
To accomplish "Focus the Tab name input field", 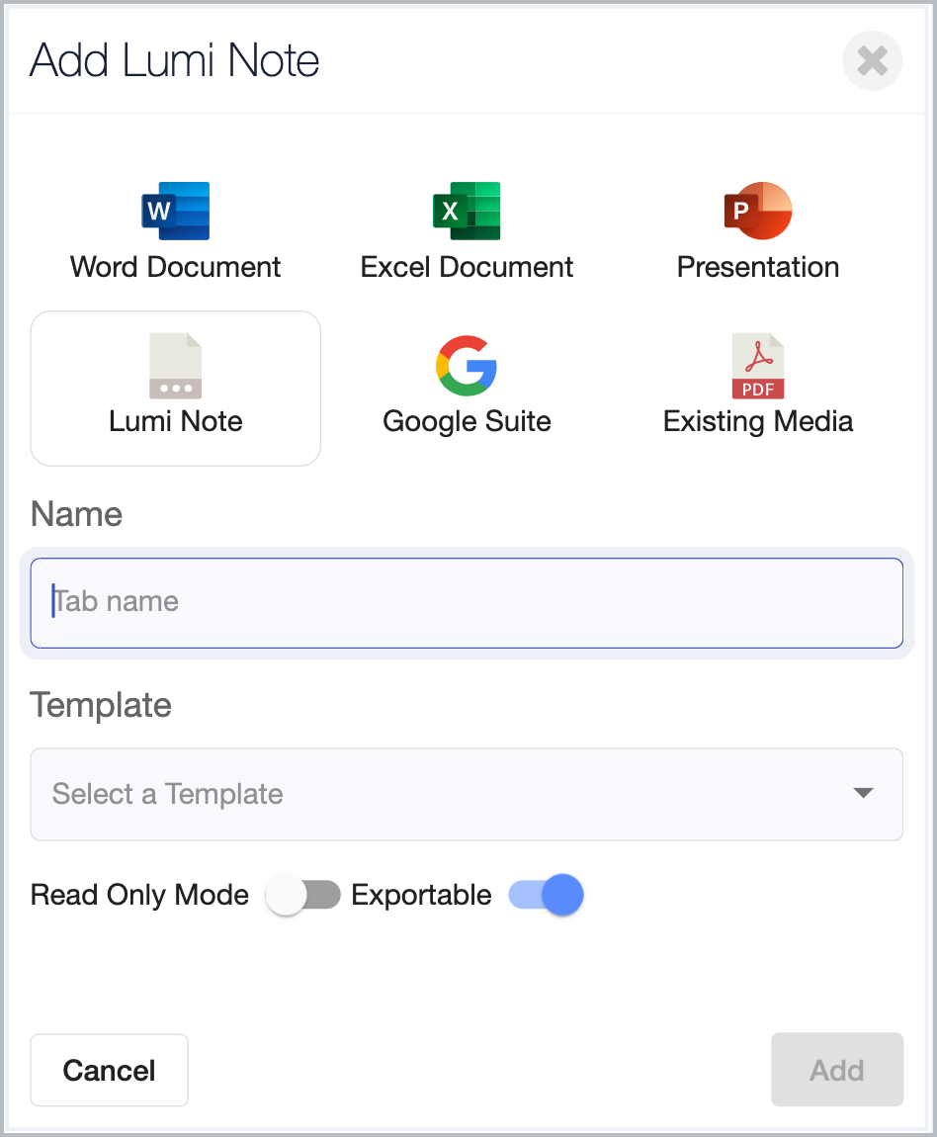I will point(467,602).
